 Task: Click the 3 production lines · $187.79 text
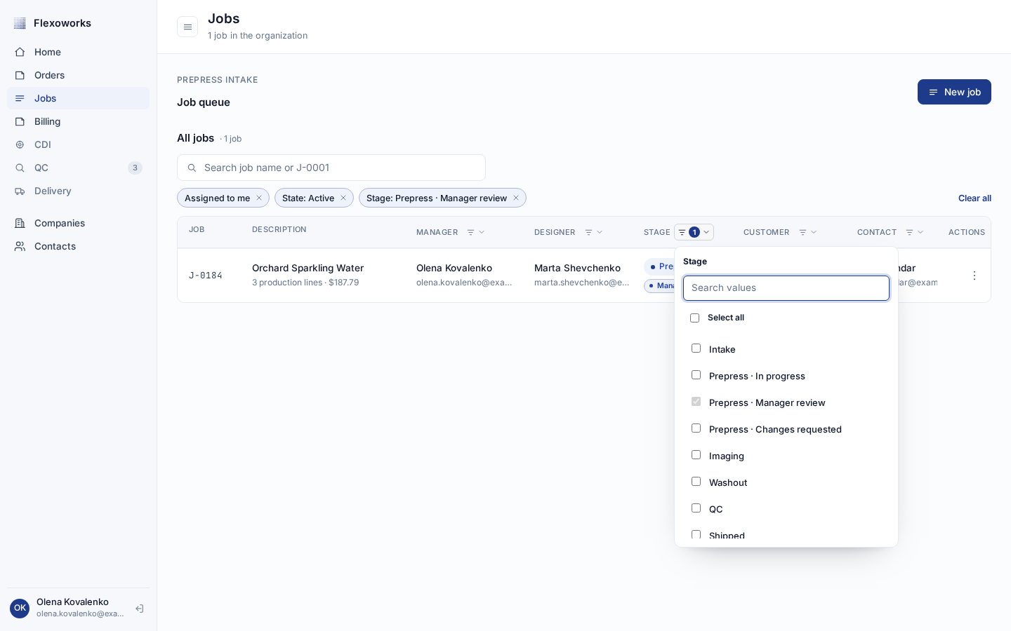point(305,283)
